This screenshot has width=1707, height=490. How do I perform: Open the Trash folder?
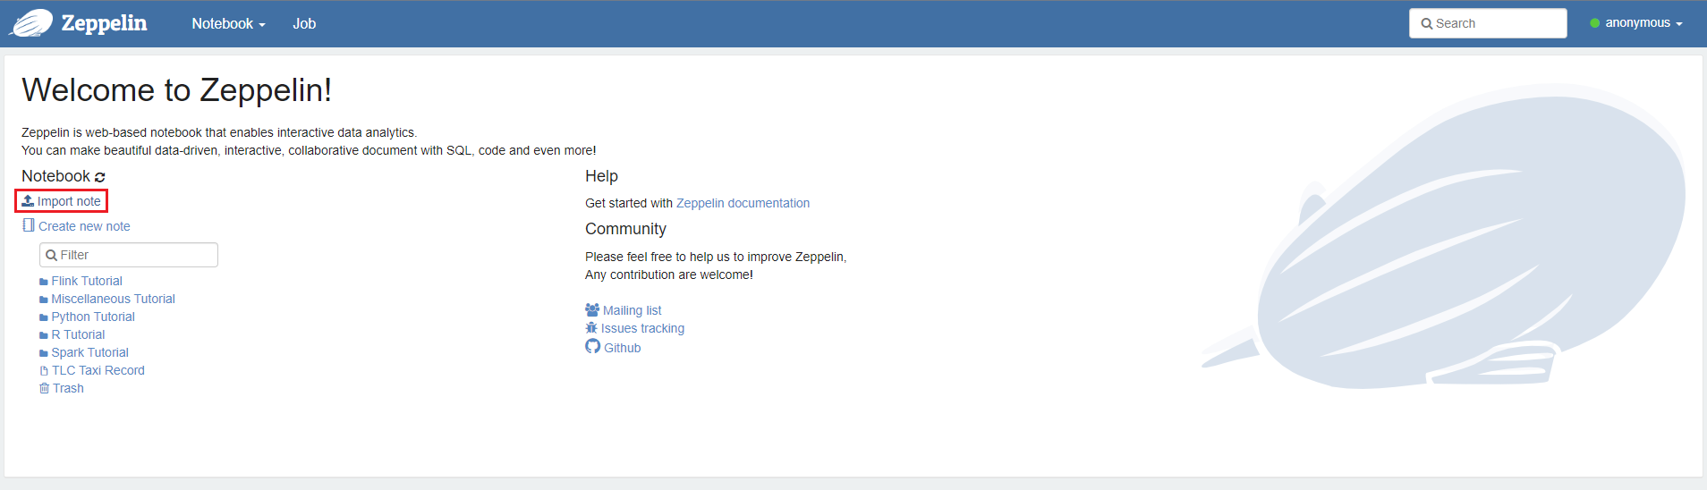click(x=68, y=388)
